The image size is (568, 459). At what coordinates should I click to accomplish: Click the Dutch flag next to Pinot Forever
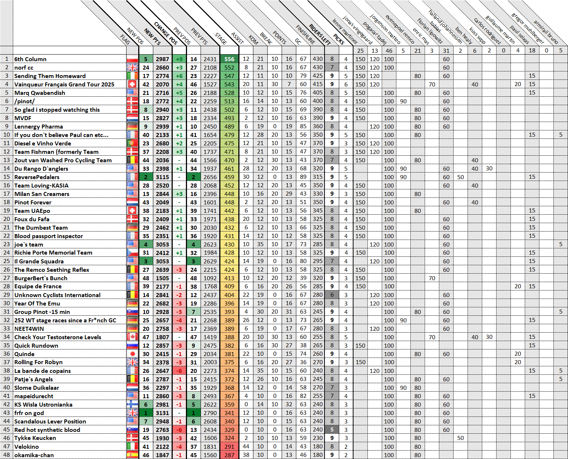coord(132,202)
